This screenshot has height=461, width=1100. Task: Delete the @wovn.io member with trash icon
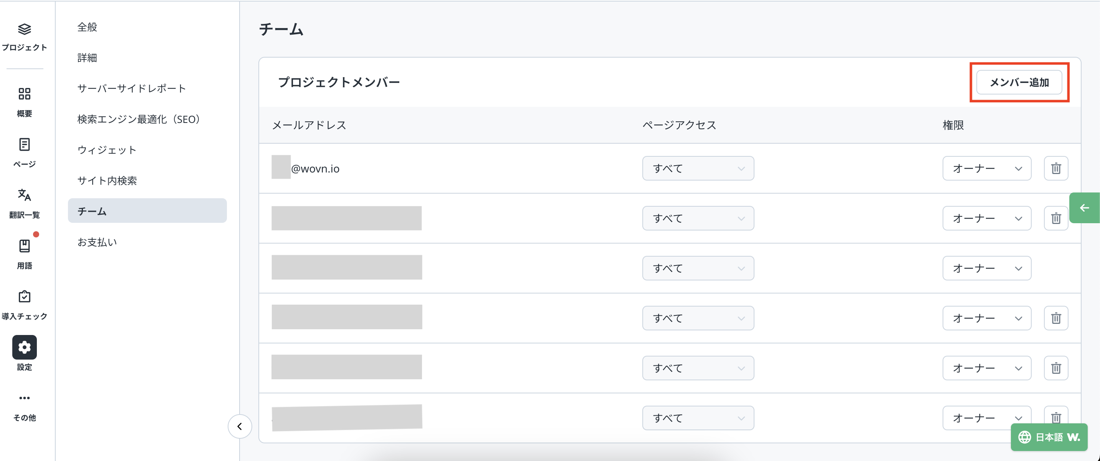1055,168
